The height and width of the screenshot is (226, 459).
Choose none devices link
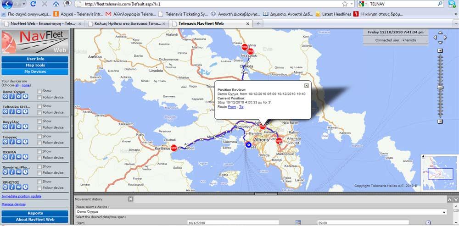[26, 85]
